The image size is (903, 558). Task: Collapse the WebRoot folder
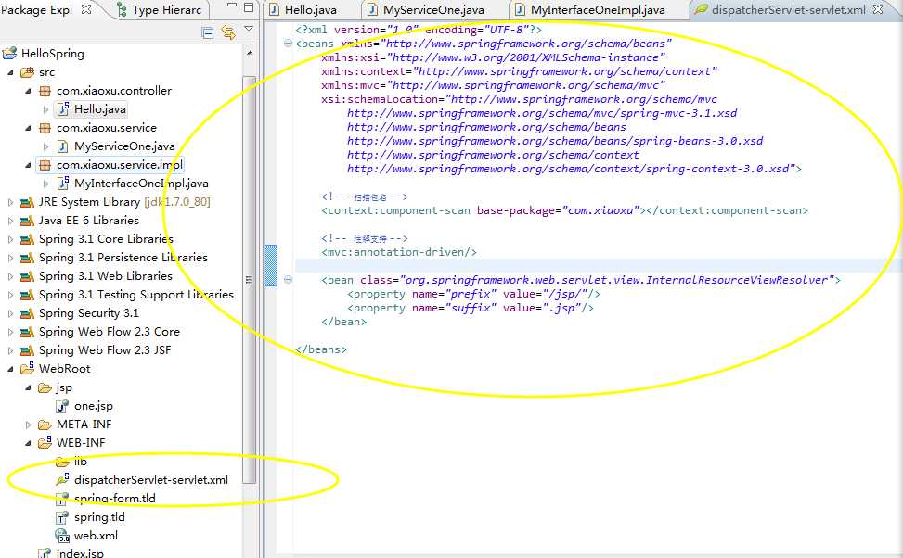point(10,369)
